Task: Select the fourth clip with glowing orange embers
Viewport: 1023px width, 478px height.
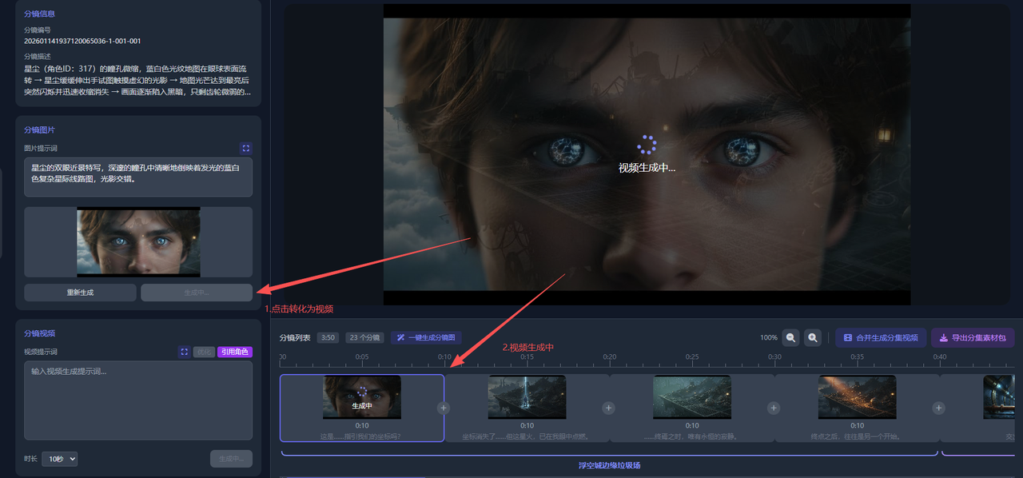Action: [857, 396]
